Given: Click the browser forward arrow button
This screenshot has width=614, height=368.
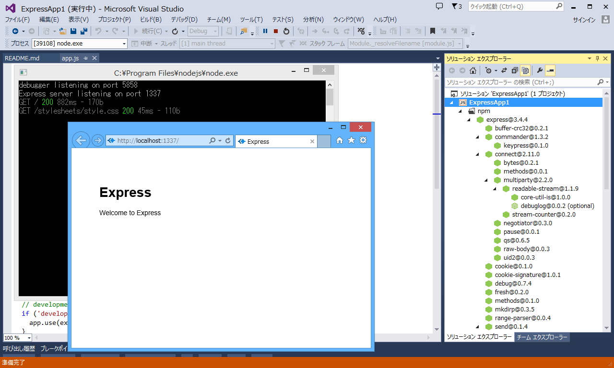Looking at the screenshot, I should pos(97,140).
